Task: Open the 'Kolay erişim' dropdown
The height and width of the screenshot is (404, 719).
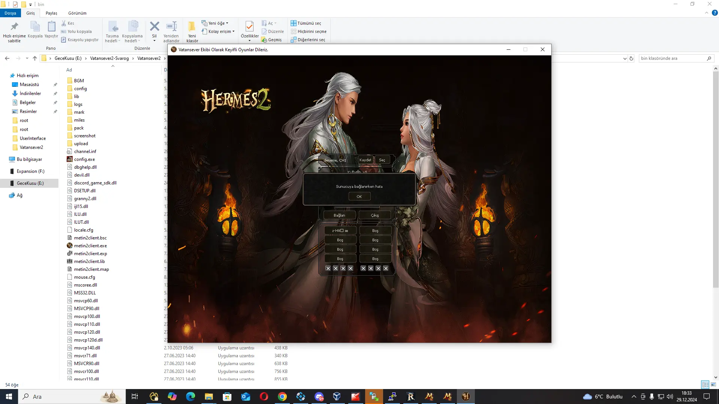Action: [218, 31]
